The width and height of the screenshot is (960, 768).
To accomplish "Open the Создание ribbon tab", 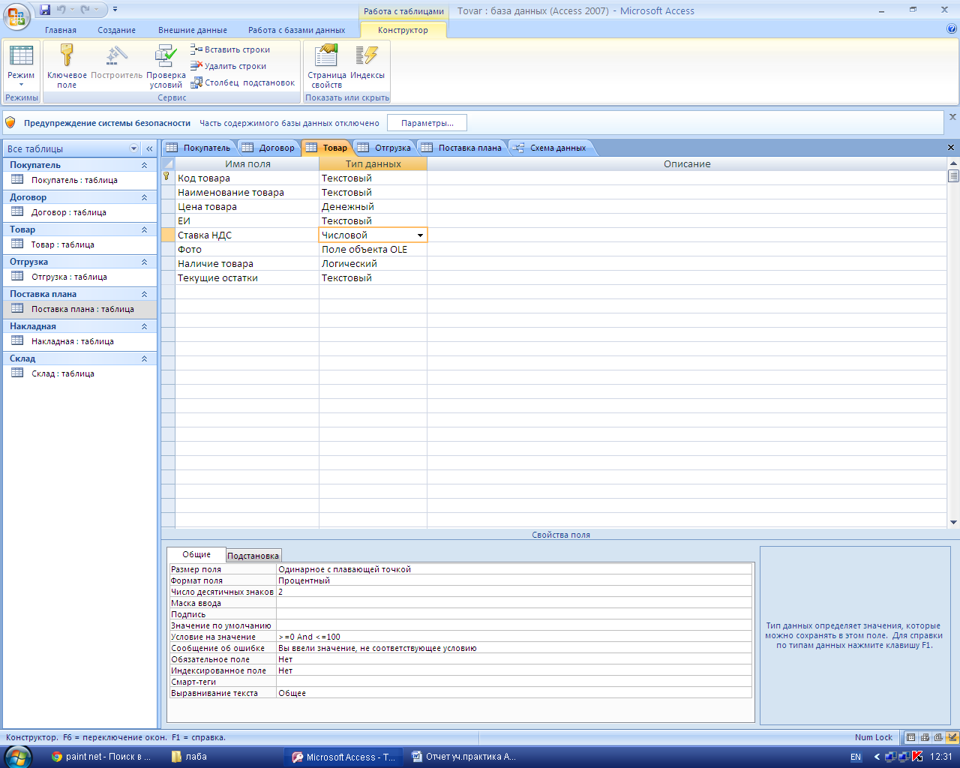I will (116, 30).
